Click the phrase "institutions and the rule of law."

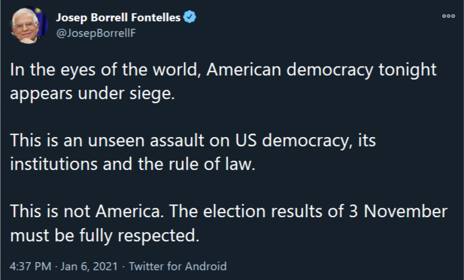131,164
